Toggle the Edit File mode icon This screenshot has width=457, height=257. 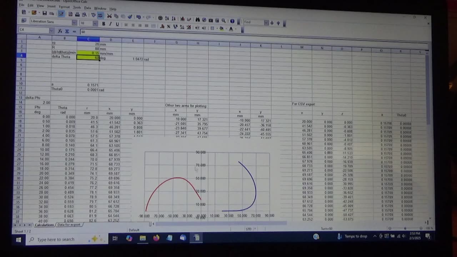61,14
